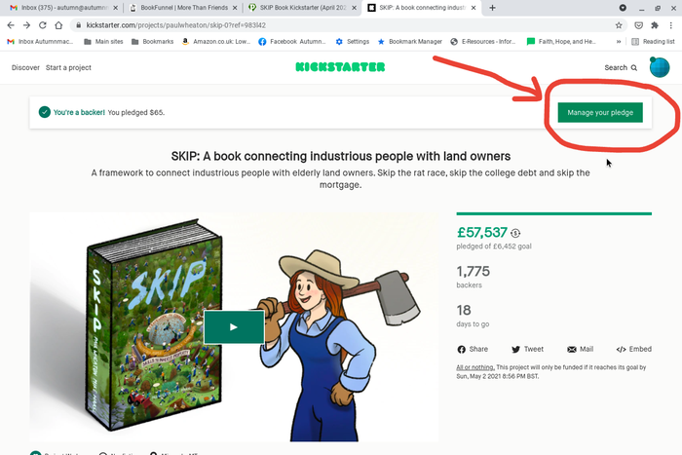
Task: Open the All or nothing link
Action: (x=475, y=367)
